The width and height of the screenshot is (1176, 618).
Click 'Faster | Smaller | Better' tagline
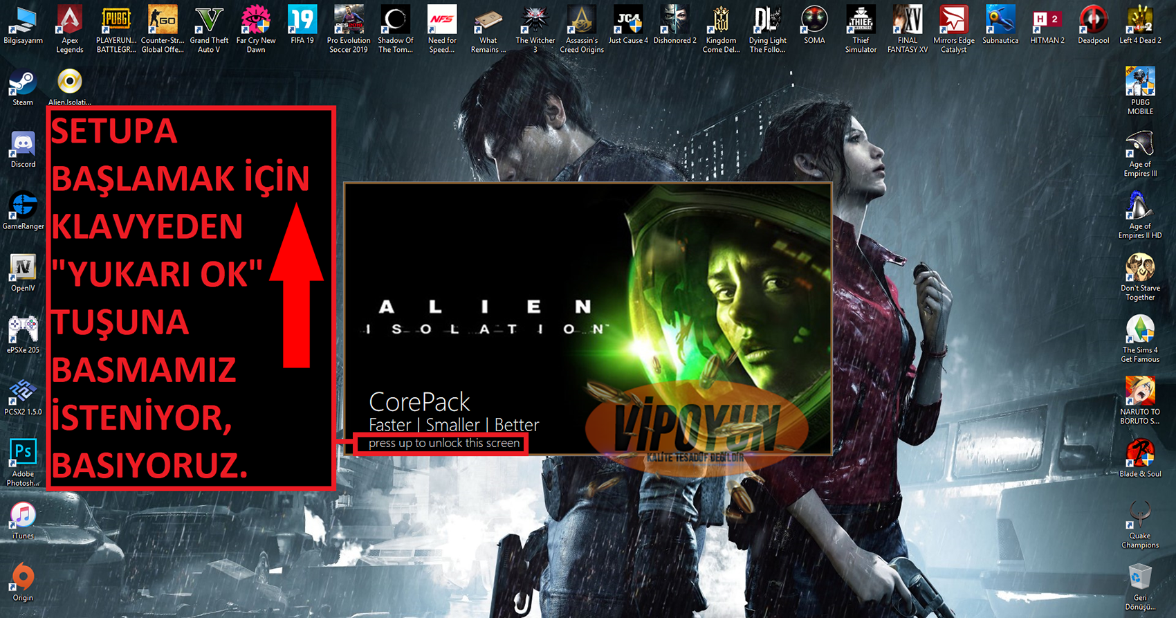(x=454, y=425)
